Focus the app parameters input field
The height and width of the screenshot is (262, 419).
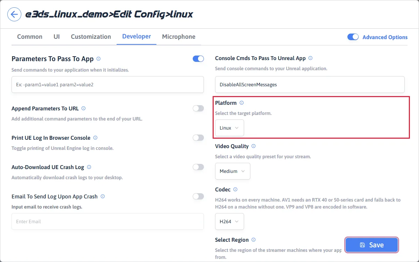pos(108,85)
